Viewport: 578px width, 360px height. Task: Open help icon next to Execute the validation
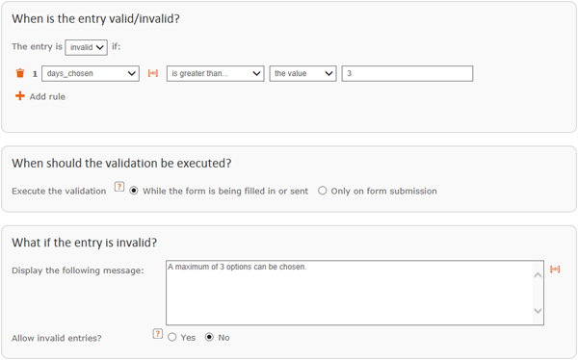point(119,187)
